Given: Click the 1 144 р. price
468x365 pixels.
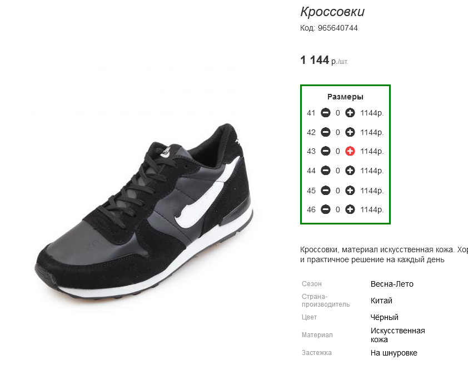Looking at the screenshot, I should (324, 60).
